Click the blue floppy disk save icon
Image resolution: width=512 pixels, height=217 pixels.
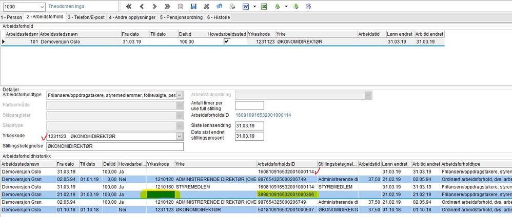pyautogui.click(x=193, y=7)
